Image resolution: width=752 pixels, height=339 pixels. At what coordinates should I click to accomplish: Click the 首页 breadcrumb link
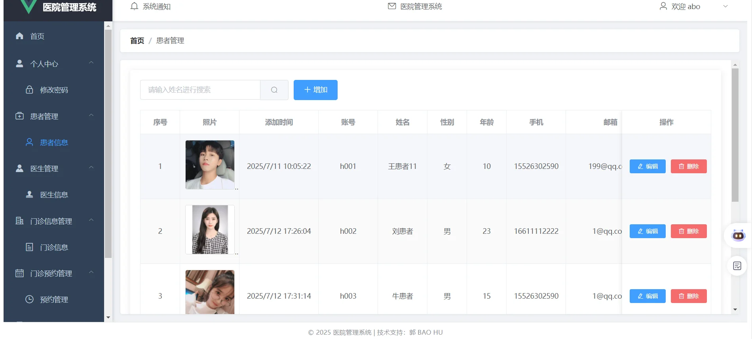coord(137,41)
